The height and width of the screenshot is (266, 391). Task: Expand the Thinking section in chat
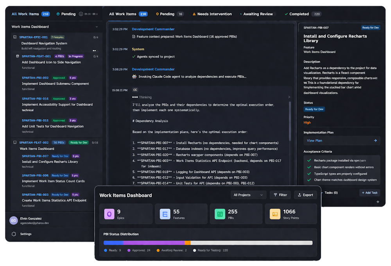click(x=289, y=97)
